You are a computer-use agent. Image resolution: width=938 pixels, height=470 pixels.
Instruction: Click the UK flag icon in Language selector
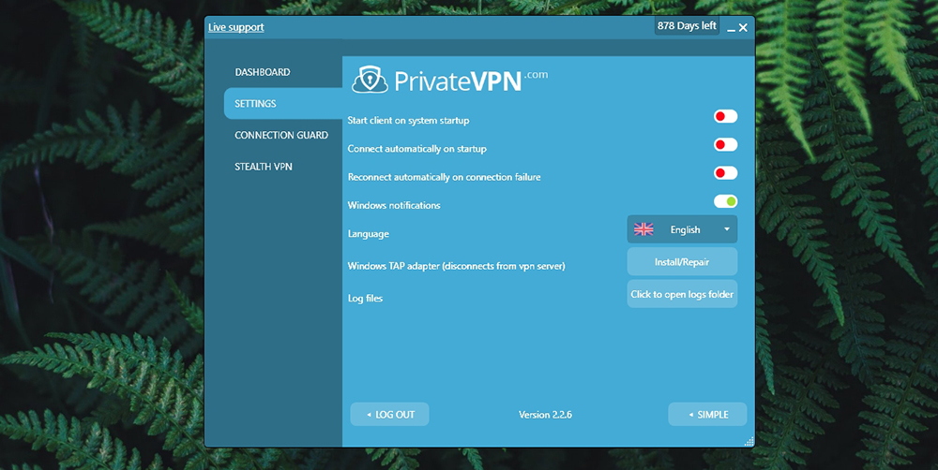643,229
